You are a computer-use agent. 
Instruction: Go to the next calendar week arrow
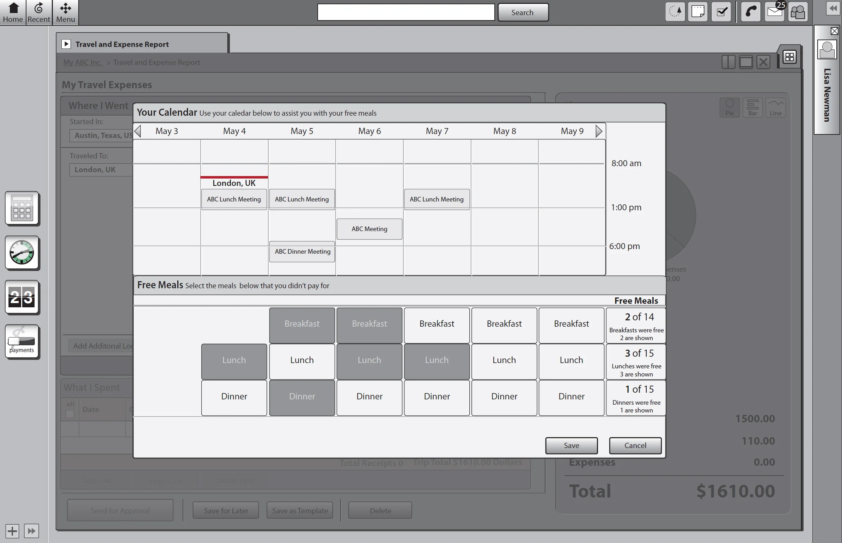(x=599, y=131)
